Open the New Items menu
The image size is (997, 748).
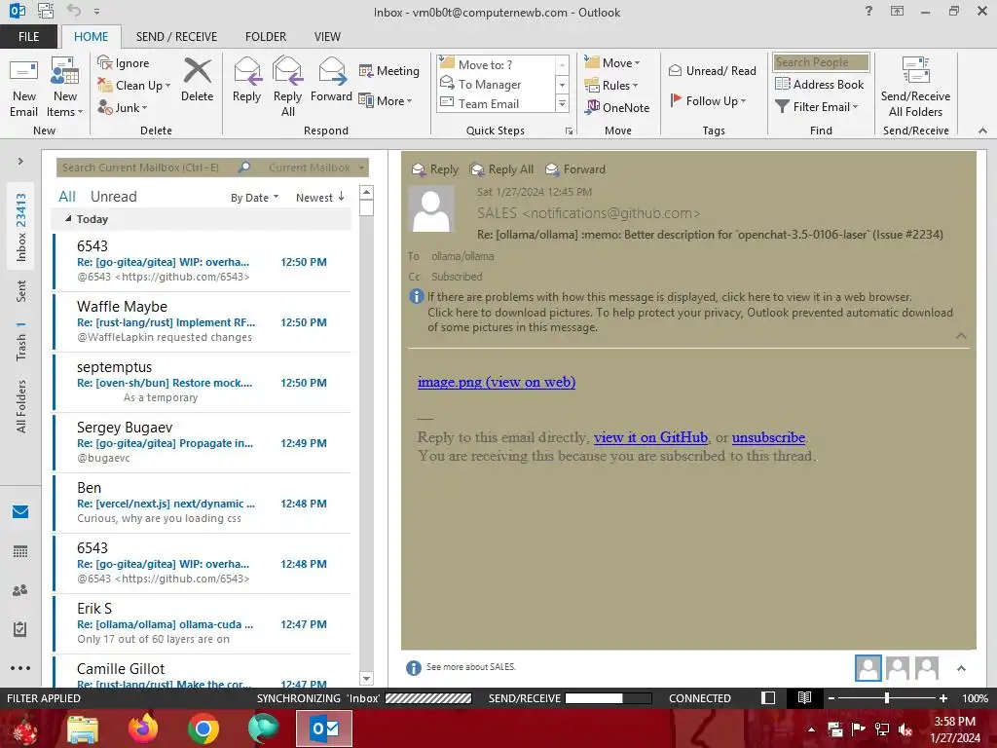point(64,88)
